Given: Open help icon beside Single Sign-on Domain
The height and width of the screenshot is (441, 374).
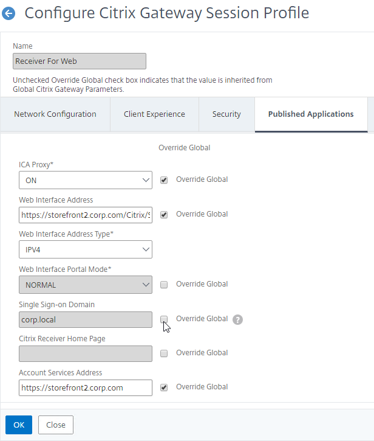Looking at the screenshot, I should [x=237, y=319].
